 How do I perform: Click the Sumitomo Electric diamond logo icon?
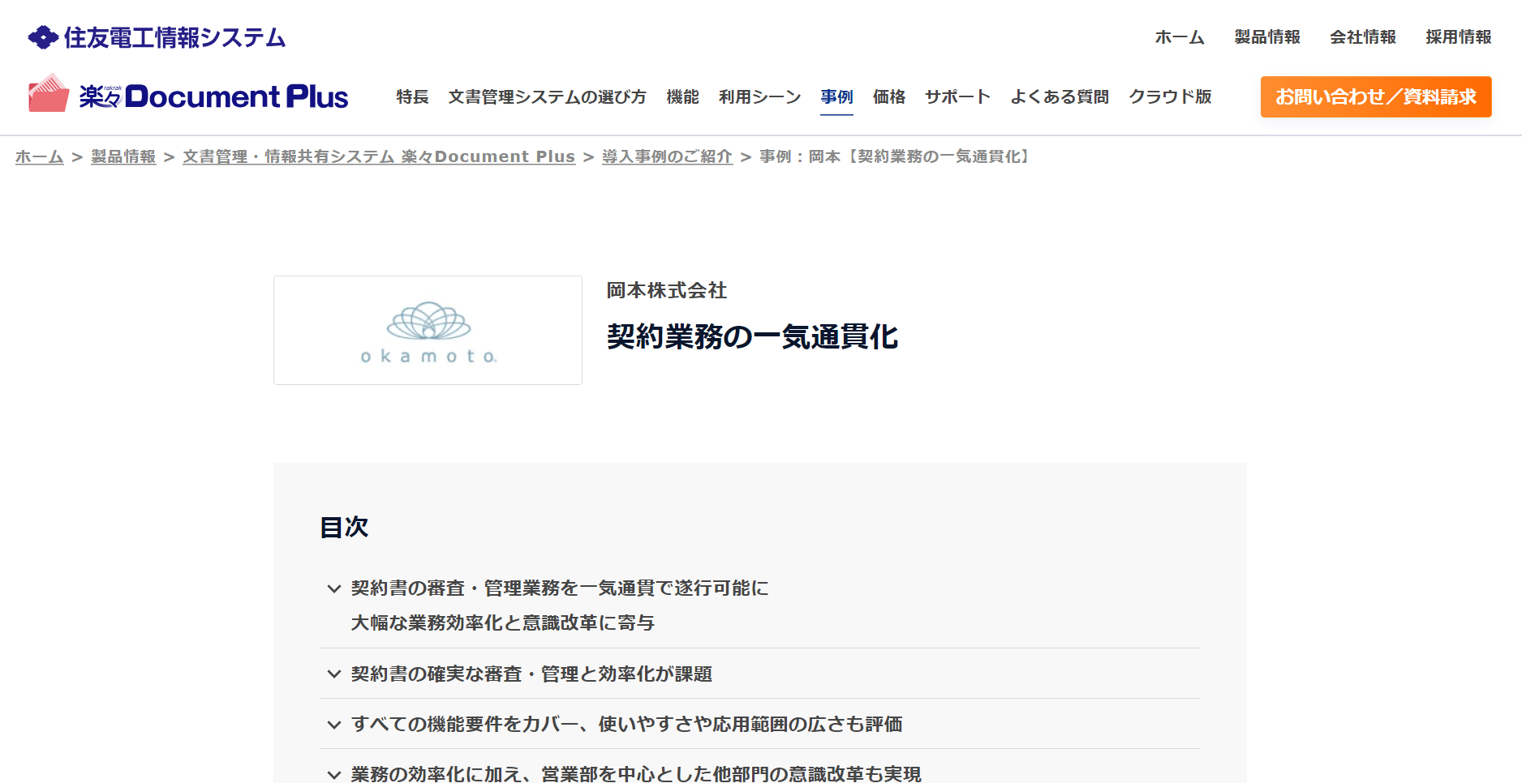click(x=42, y=37)
